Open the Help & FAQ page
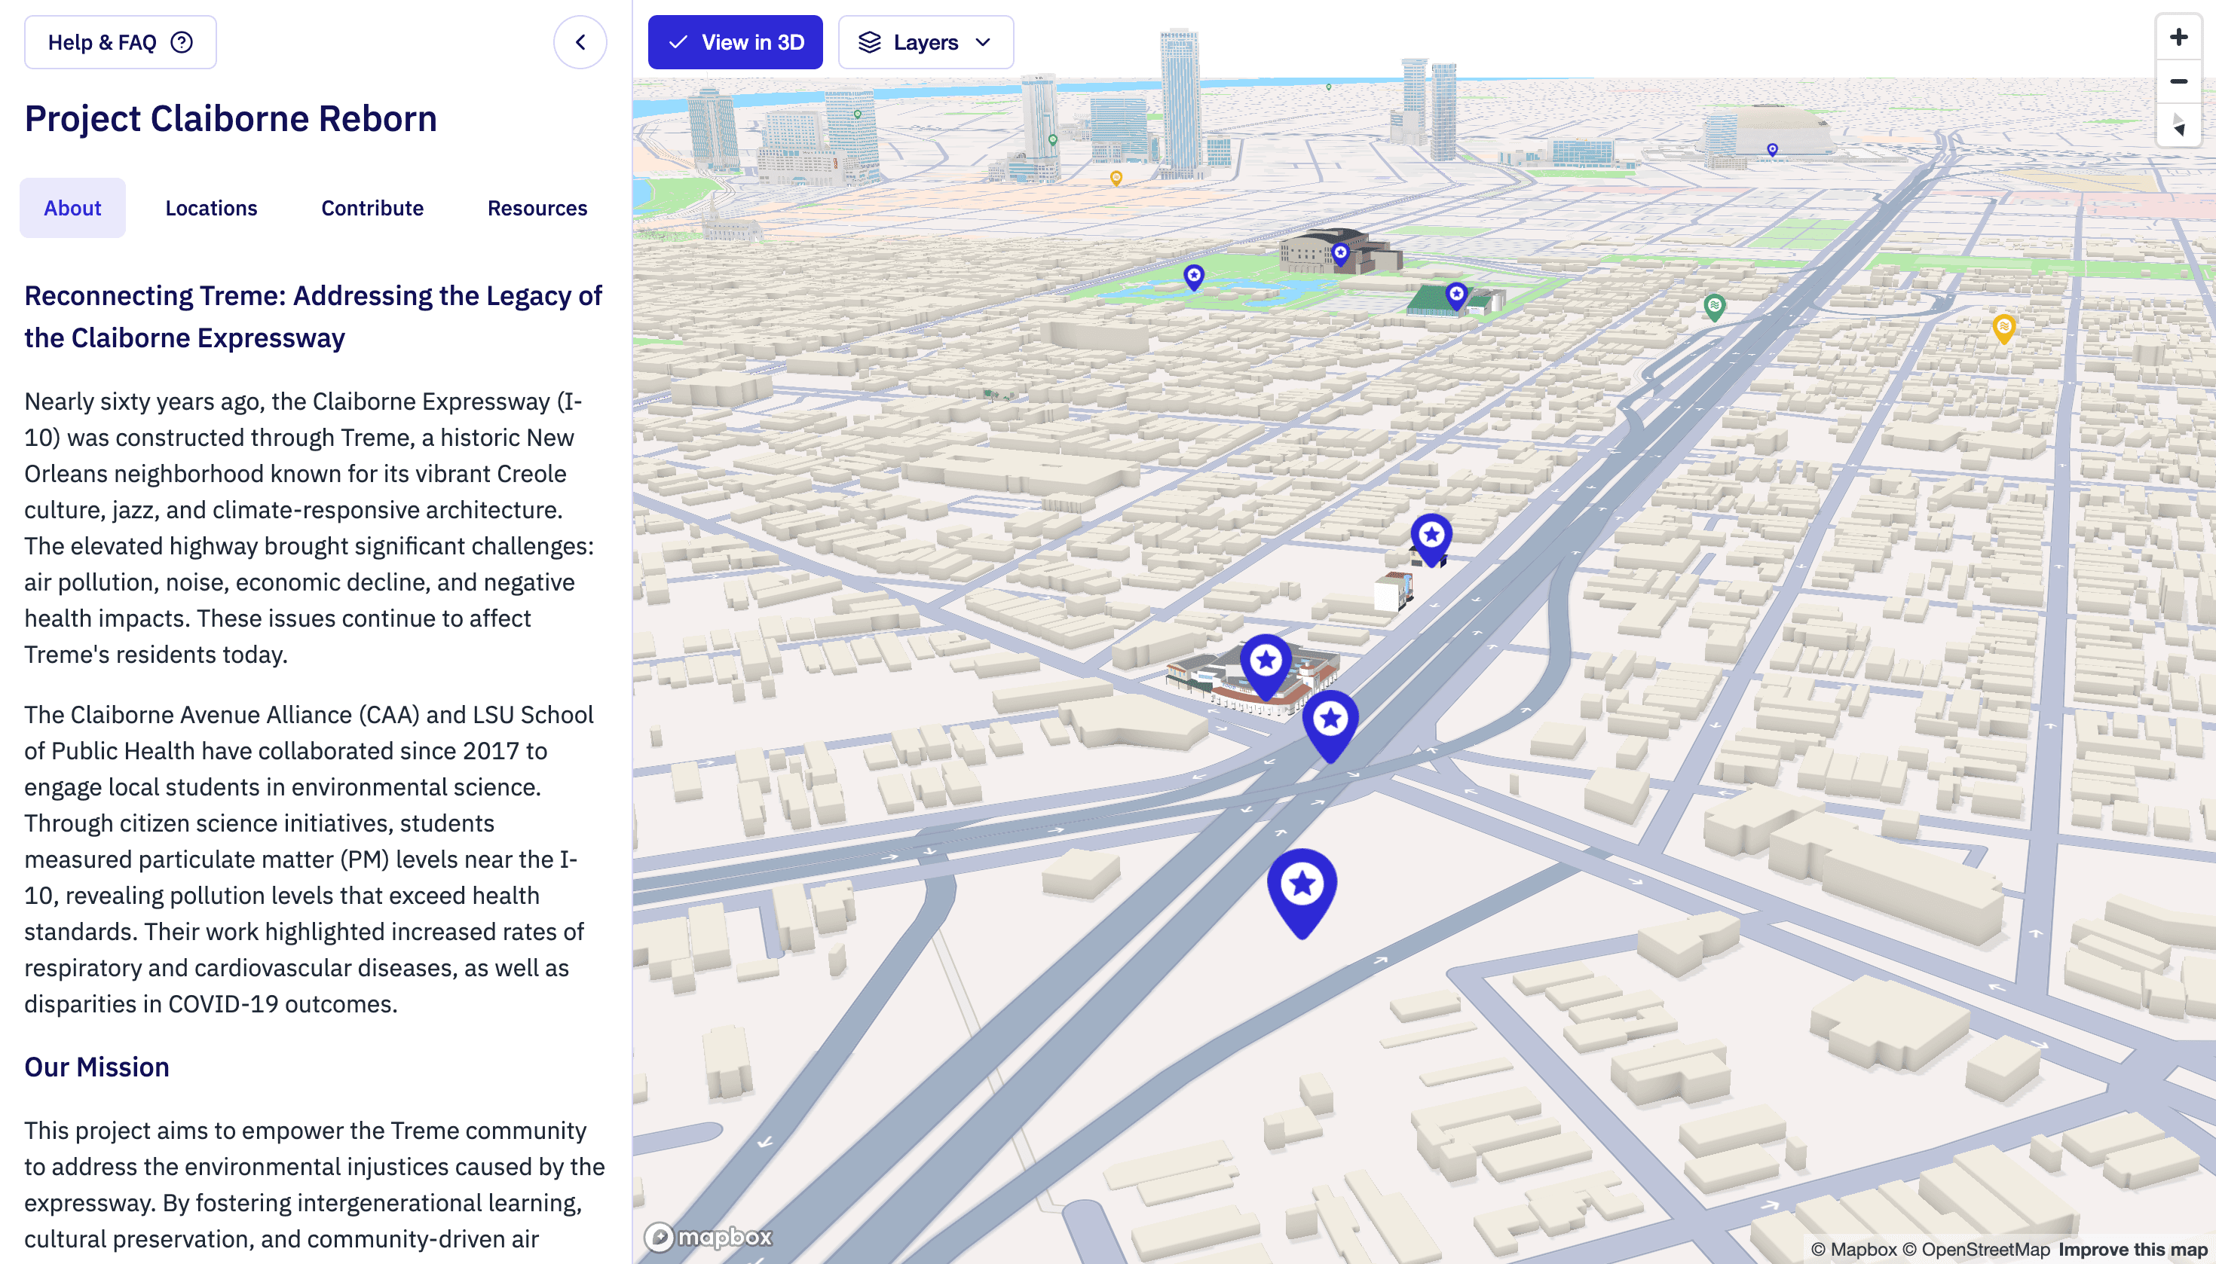2216x1264 pixels. (120, 41)
